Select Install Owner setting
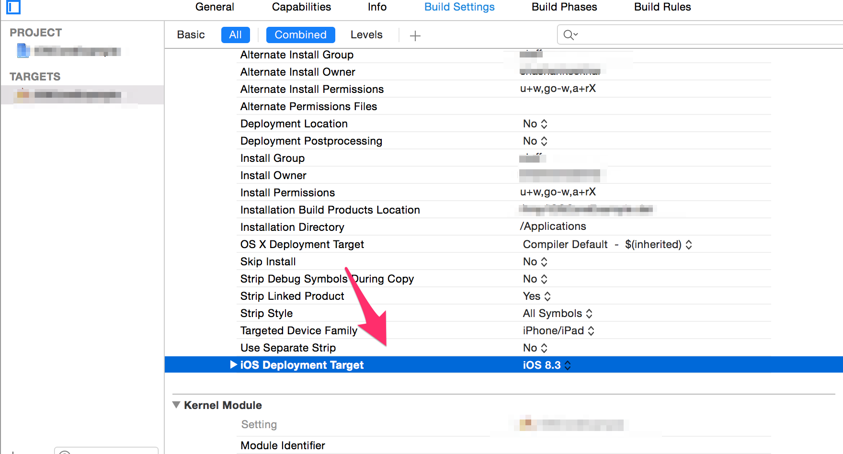 tap(273, 176)
